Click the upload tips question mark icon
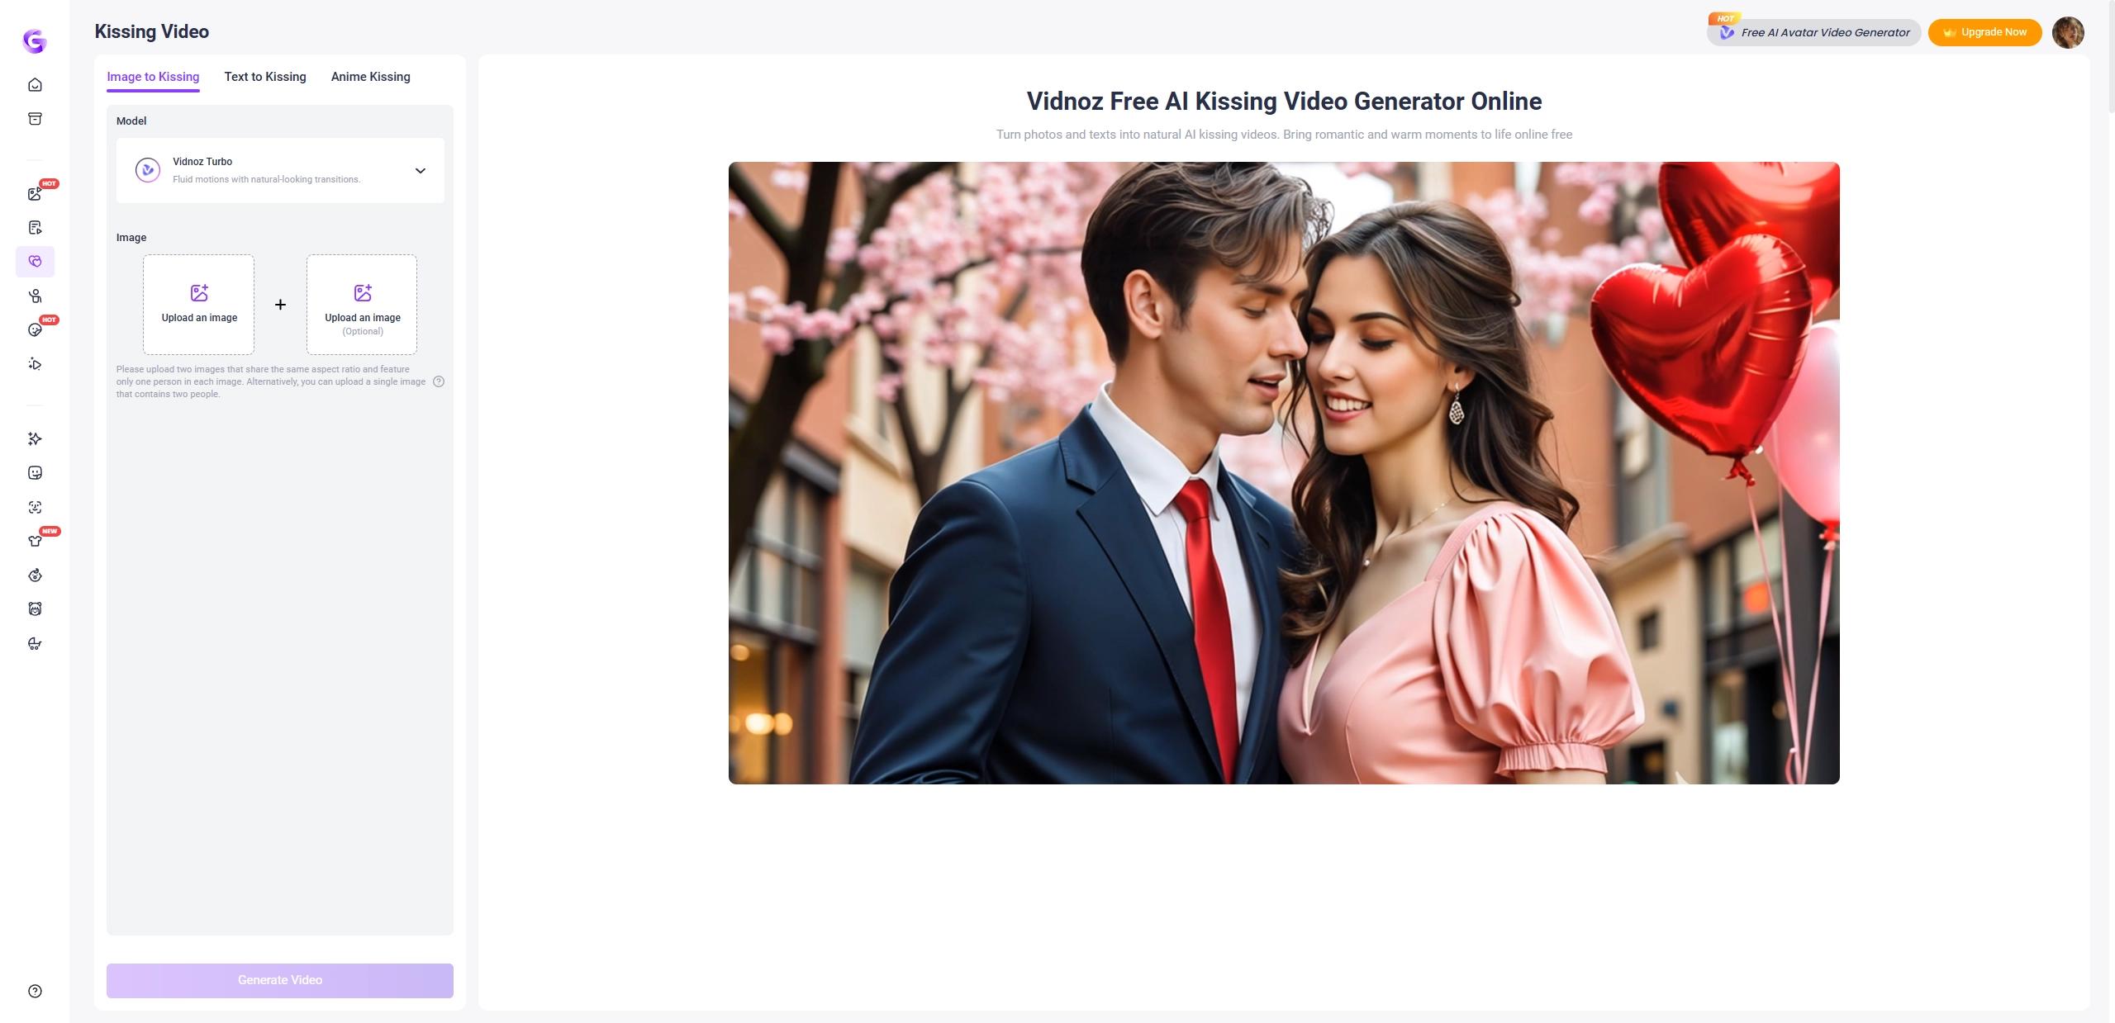This screenshot has width=2115, height=1023. [439, 381]
